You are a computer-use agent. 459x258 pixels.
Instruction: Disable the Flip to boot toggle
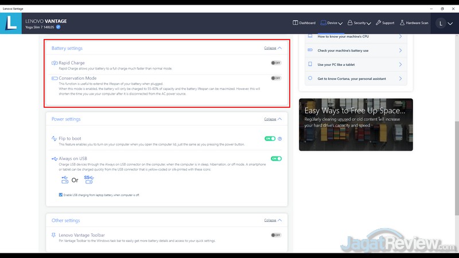click(x=270, y=138)
